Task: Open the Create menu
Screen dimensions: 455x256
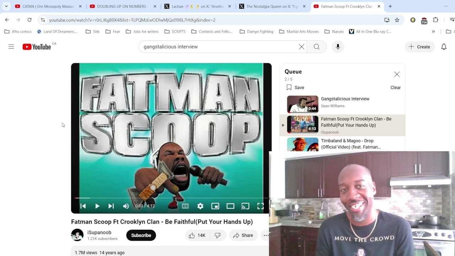Action: [419, 47]
